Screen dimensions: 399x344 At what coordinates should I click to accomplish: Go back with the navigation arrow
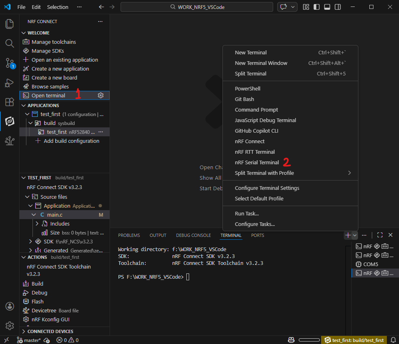click(101, 7)
